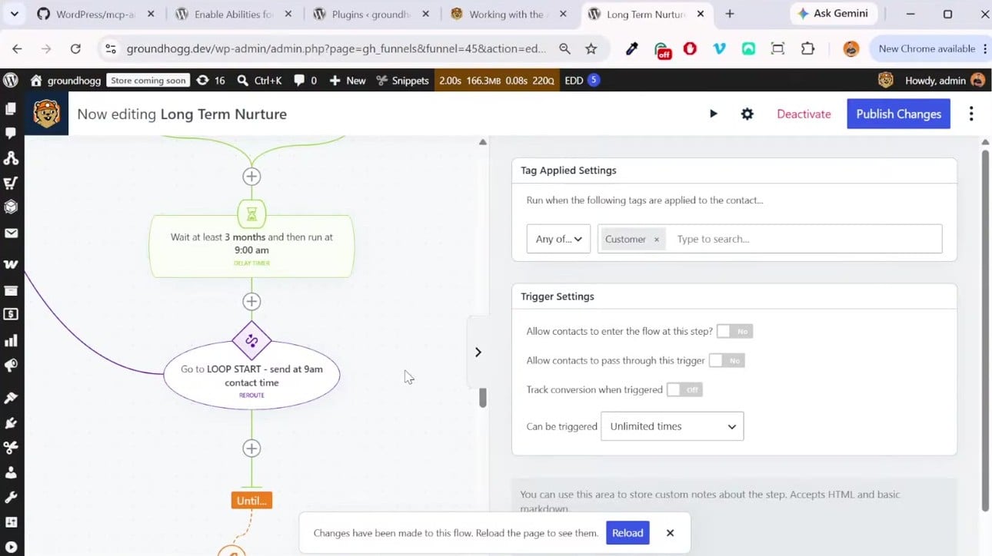Image resolution: width=992 pixels, height=556 pixels.
Task: Switch to WordPress/mcp GitHub tab
Action: coord(95,14)
